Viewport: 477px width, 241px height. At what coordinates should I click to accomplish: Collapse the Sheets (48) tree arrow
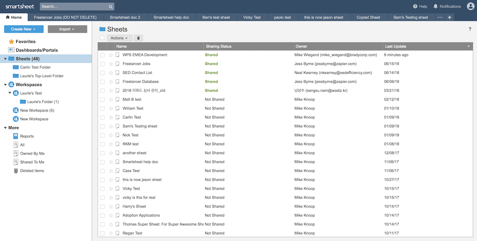[x=5, y=59]
